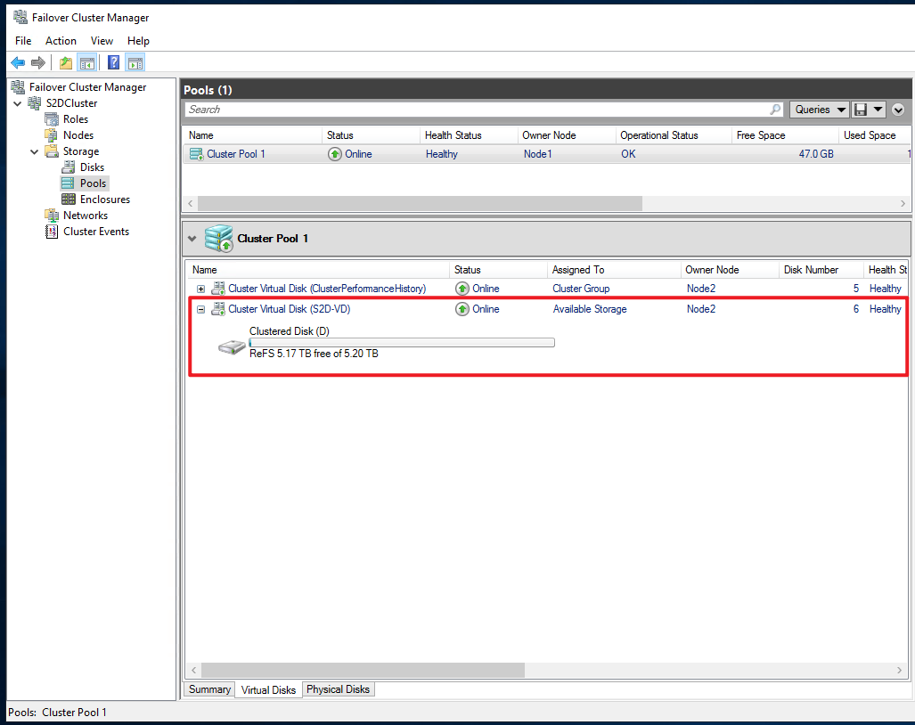Screen dimensions: 915x725
Task: Click the S2D-VD virtual disk icon
Action: pos(218,308)
